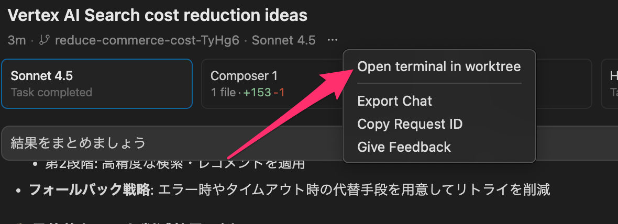Image resolution: width=618 pixels, height=224 pixels.
Task: Select Export Chat from the menu
Action: click(x=394, y=101)
